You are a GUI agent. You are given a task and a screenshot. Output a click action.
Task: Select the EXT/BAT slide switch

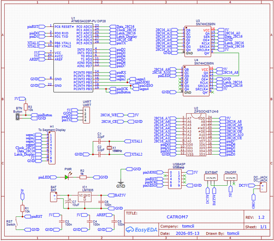click(x=211, y=177)
